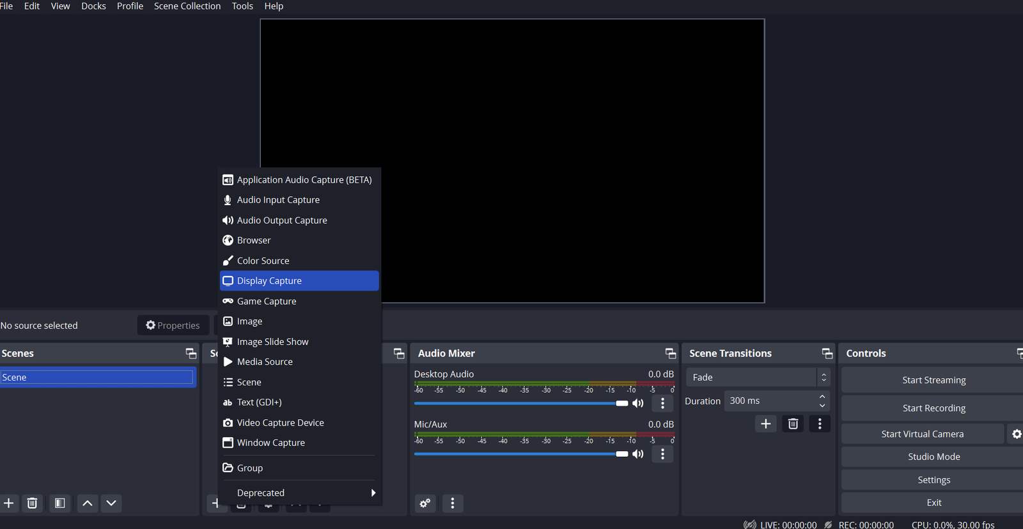Click Start Virtual Camera
1023x529 pixels.
pyautogui.click(x=922, y=434)
